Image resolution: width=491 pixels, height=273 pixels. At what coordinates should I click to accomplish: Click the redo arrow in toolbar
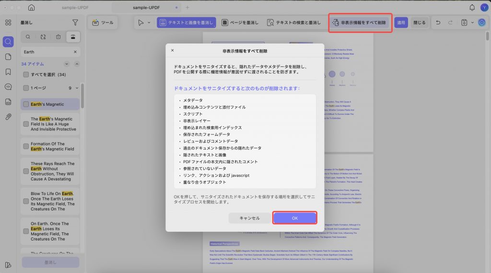point(450,22)
